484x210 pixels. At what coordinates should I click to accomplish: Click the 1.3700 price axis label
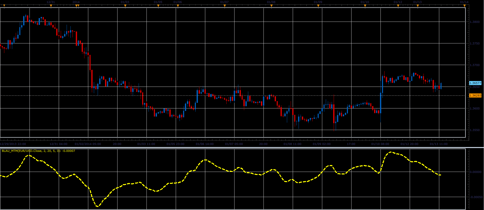[x=475, y=65]
